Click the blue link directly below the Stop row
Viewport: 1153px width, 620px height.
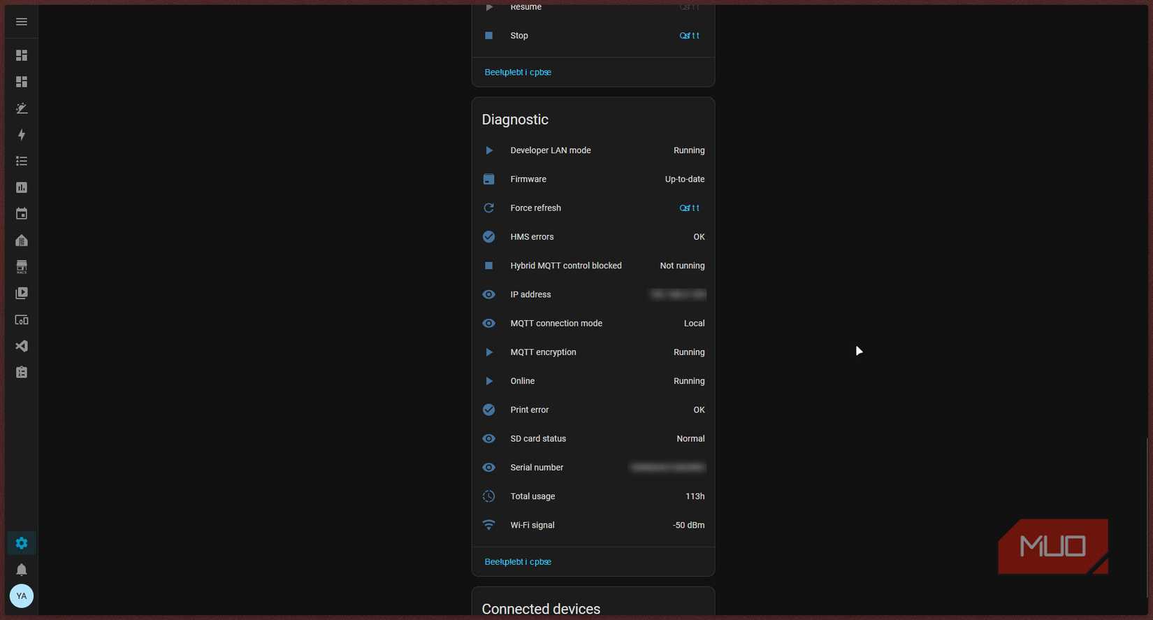point(518,72)
